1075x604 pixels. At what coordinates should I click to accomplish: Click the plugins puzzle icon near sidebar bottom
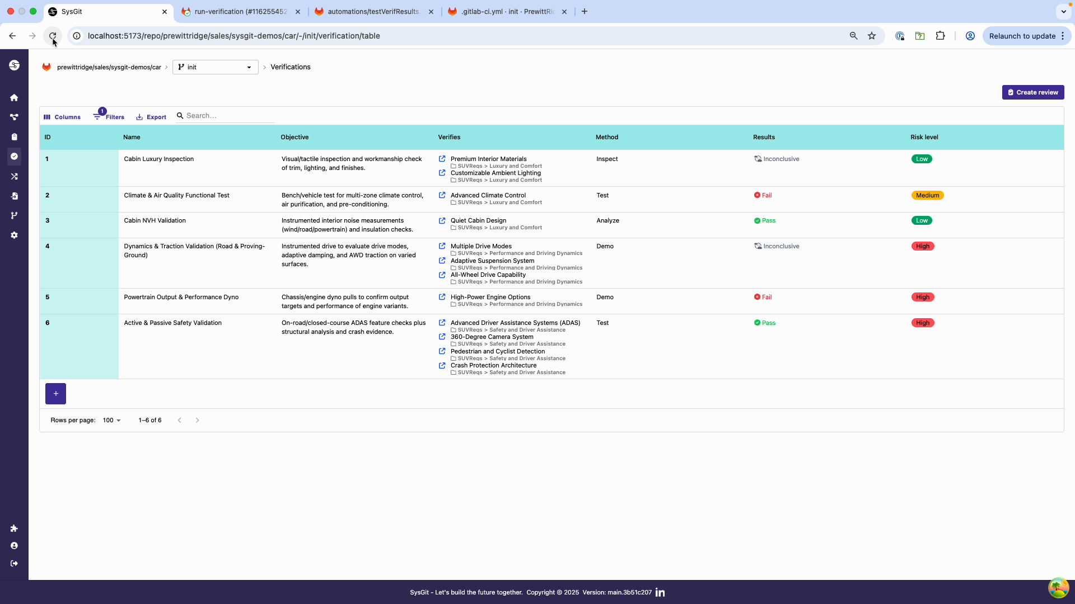[14, 528]
